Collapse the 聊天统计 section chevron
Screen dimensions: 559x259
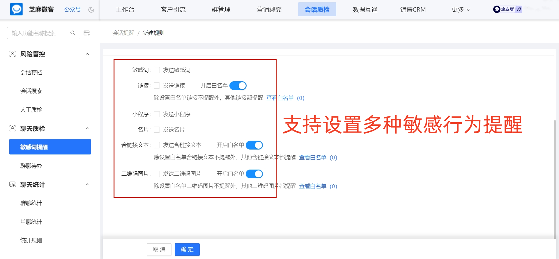(87, 184)
